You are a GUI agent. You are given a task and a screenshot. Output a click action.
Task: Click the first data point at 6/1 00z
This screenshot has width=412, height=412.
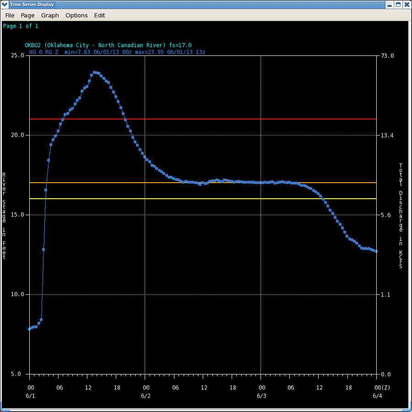tap(29, 329)
